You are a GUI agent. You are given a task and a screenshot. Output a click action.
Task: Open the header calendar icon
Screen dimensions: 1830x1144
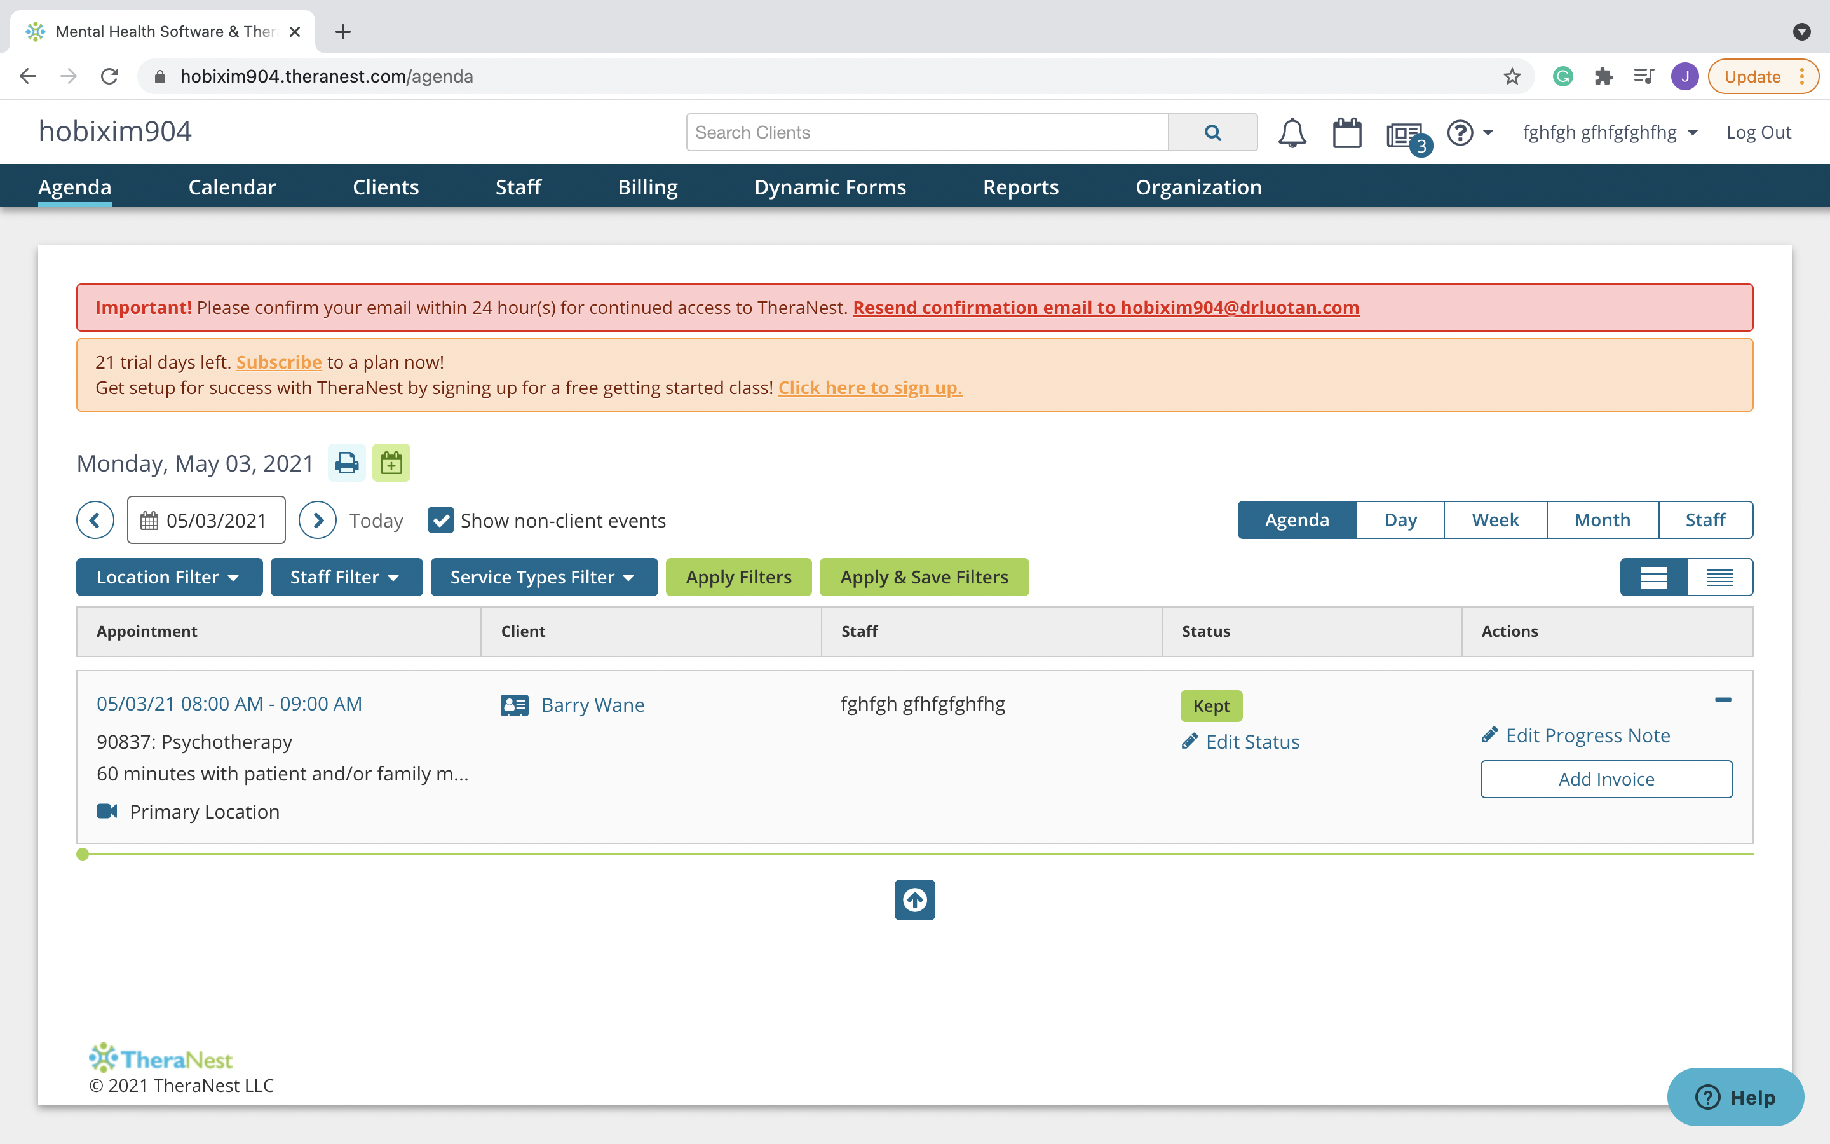[1347, 132]
